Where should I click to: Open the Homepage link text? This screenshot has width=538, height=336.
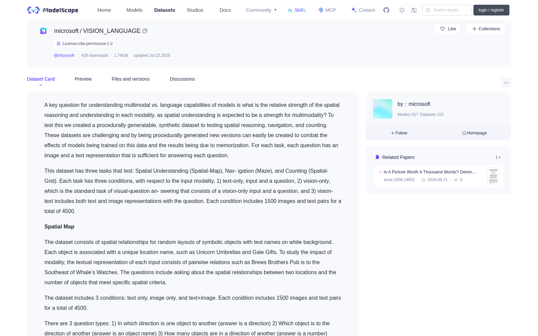[477, 133]
